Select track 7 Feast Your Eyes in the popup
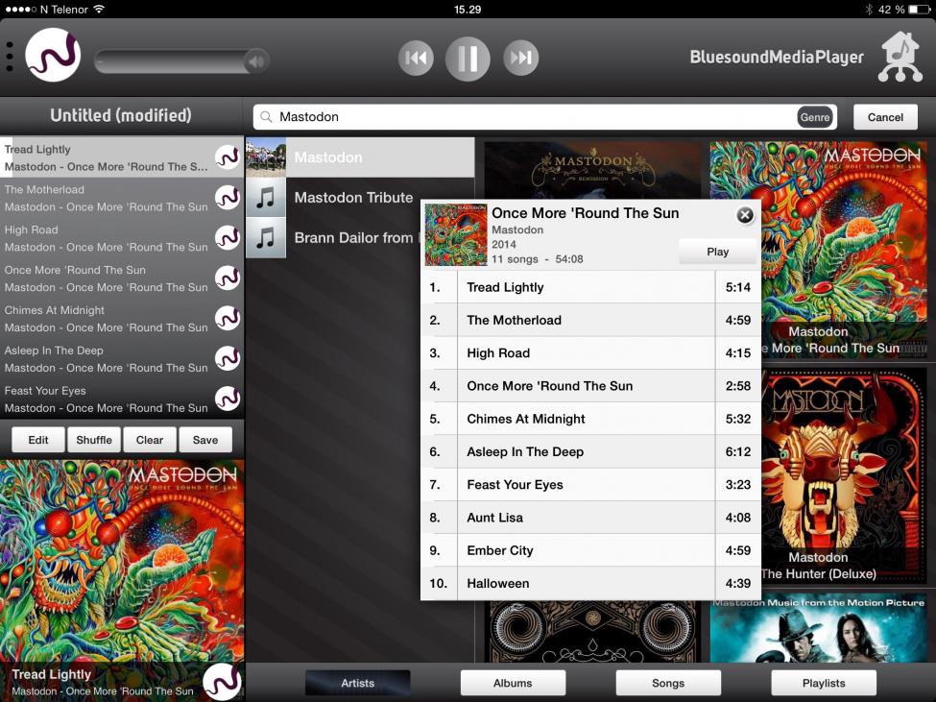 point(591,485)
